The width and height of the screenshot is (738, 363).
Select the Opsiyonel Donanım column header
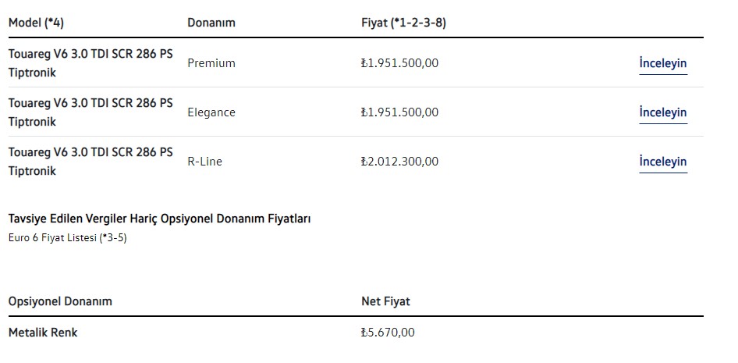pyautogui.click(x=60, y=301)
